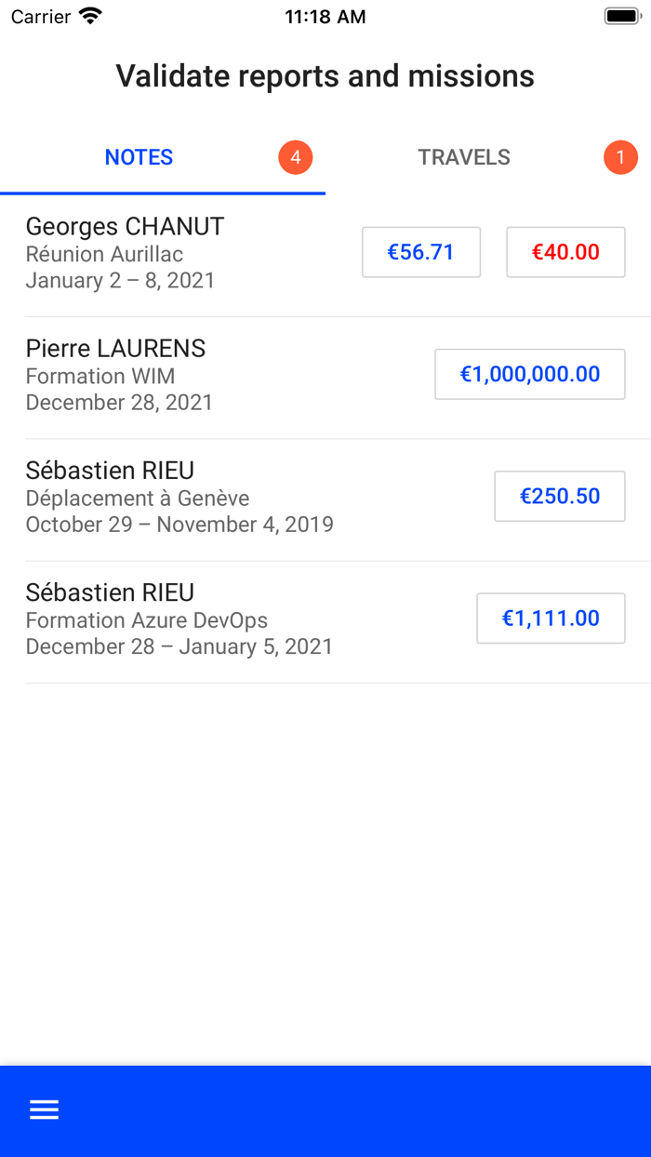Tap the NOTES badge showing 4
This screenshot has width=651, height=1157.
[x=296, y=157]
